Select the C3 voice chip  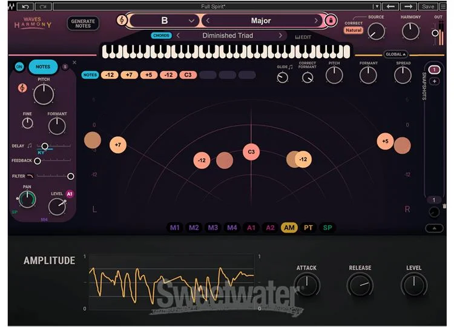188,74
